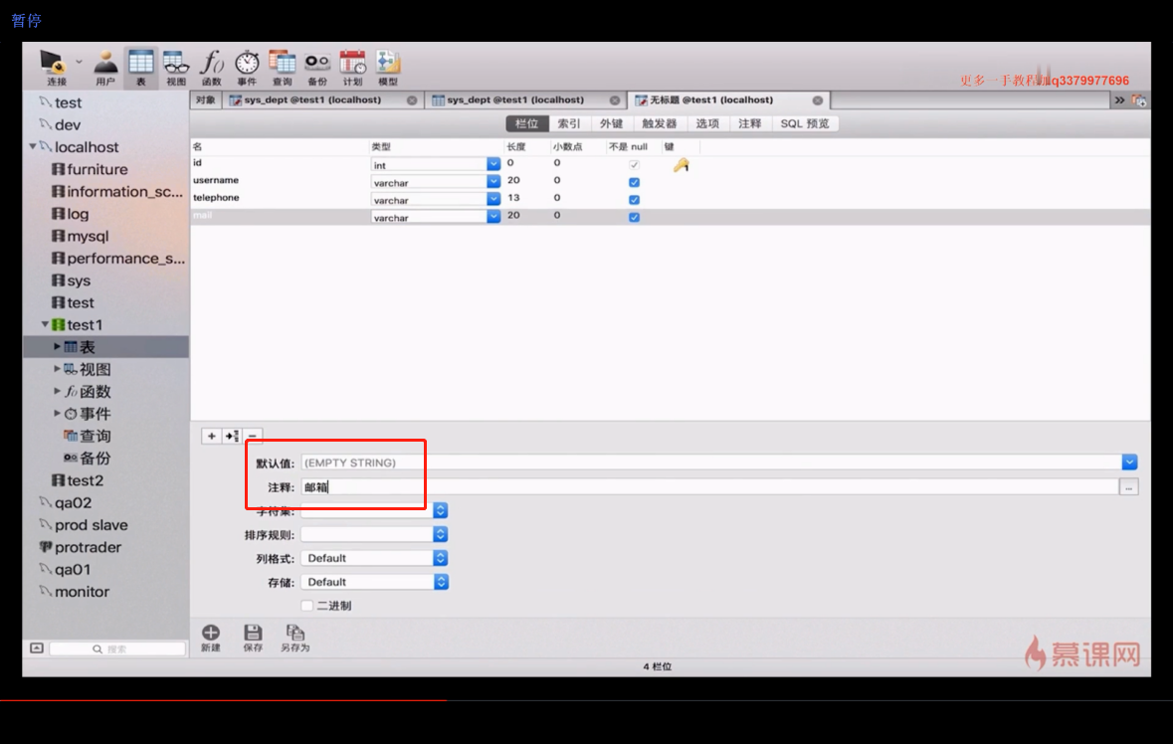Select the test2 database
The image size is (1173, 744).
click(85, 480)
